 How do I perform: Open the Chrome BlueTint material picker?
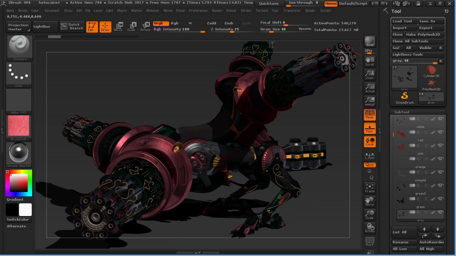19,155
